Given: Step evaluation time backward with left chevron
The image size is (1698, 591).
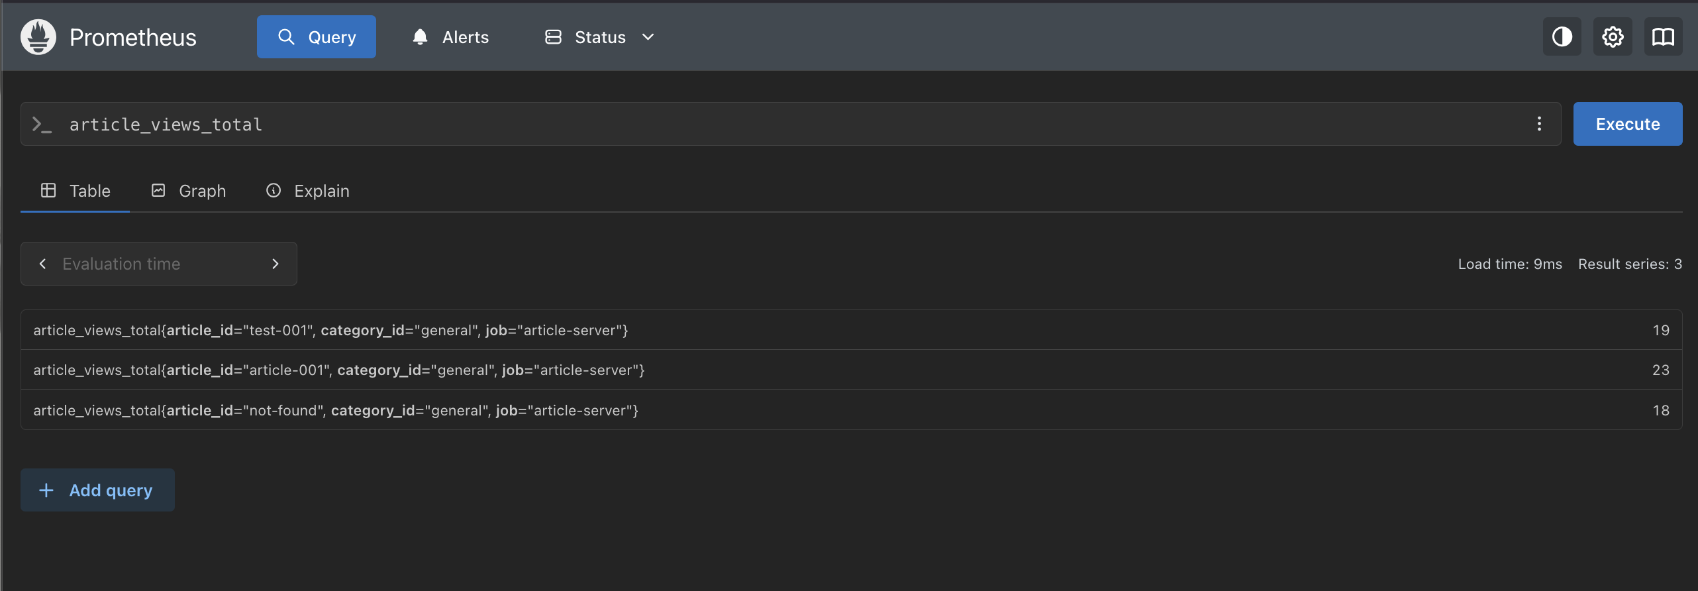Looking at the screenshot, I should tap(43, 264).
